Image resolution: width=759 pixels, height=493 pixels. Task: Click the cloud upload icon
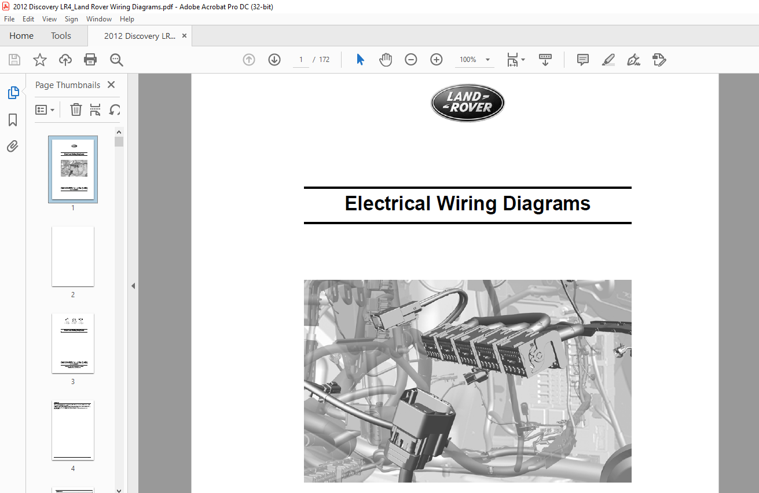[65, 60]
